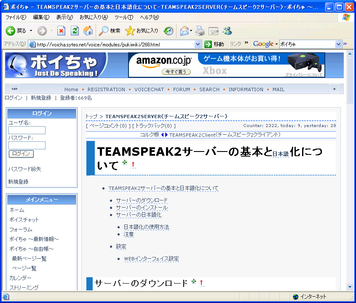Open FORUM nav link
The width and height of the screenshot is (356, 303).
tap(182, 89)
